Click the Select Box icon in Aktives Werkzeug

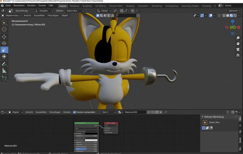click(205, 122)
